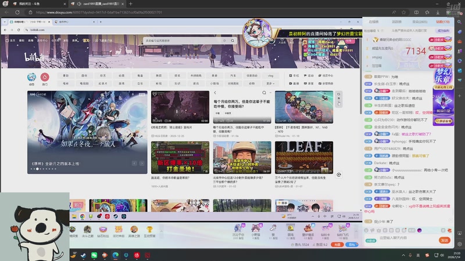Switch to the 活跃榜 ranking tab
Screen dimensions: 465x261
pyautogui.click(x=396, y=22)
